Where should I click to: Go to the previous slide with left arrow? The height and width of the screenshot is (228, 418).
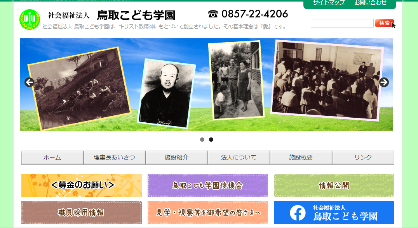[29, 82]
